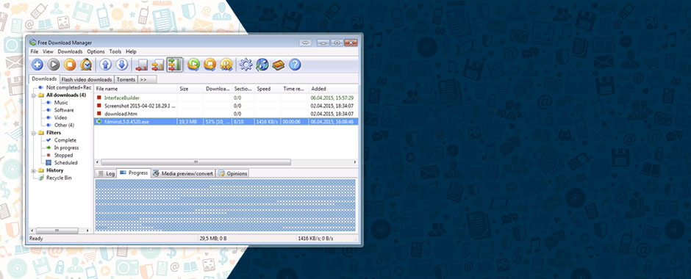Sort by the Speed column header

click(268, 89)
